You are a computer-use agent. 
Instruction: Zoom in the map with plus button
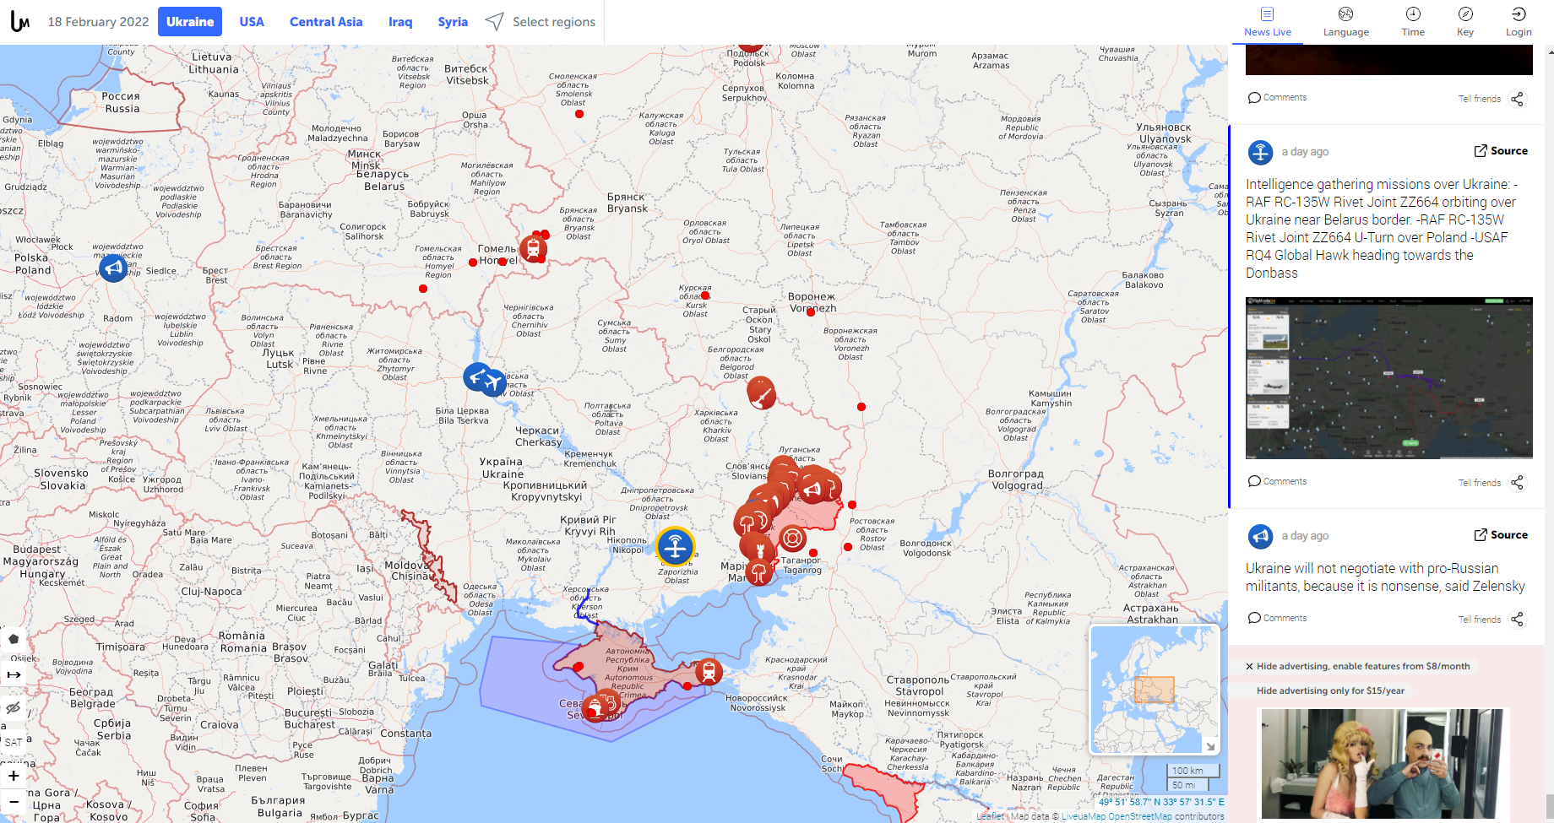click(14, 776)
